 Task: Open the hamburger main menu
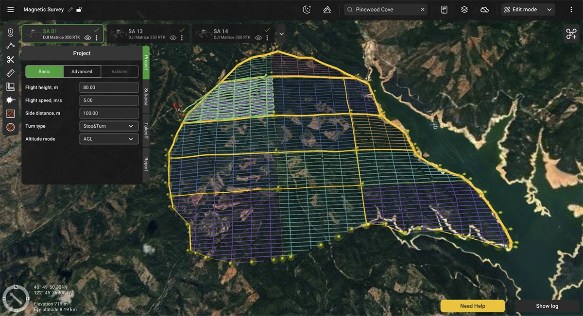pyautogui.click(x=11, y=9)
